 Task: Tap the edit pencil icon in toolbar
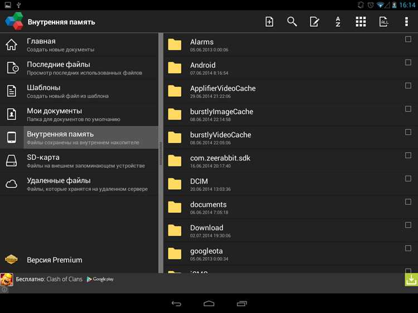pos(314,22)
